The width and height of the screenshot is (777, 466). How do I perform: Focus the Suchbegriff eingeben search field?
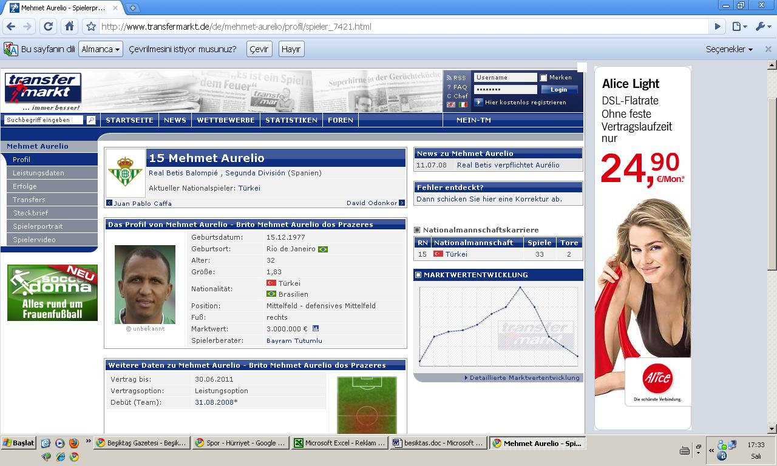(45, 120)
